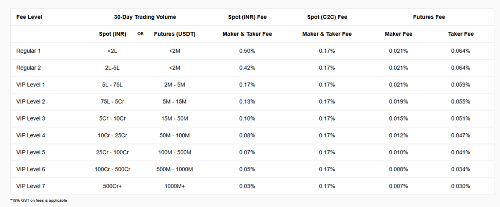Image resolution: width=500 pixels, height=207 pixels.
Task: Select the VIP Level 3 row label
Action: [x=31, y=118]
